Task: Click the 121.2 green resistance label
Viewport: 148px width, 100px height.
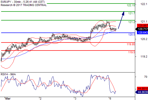Action: point(132,22)
